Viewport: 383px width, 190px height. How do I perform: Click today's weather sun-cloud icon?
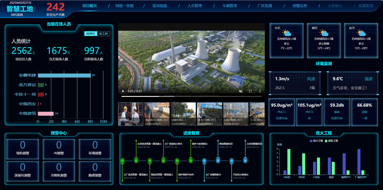[x=286, y=32]
